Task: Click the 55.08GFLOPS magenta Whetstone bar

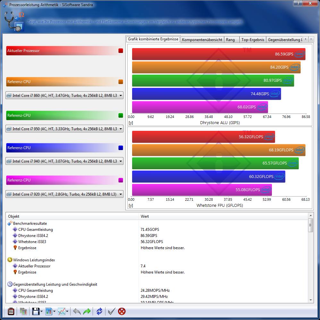Action: (202, 190)
